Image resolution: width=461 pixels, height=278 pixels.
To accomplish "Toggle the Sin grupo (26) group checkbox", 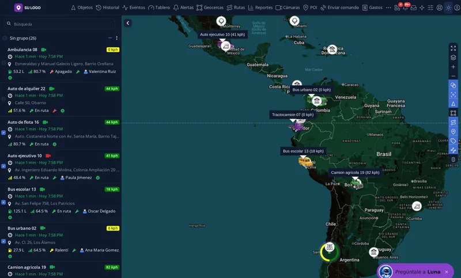I will pyautogui.click(x=5, y=38).
